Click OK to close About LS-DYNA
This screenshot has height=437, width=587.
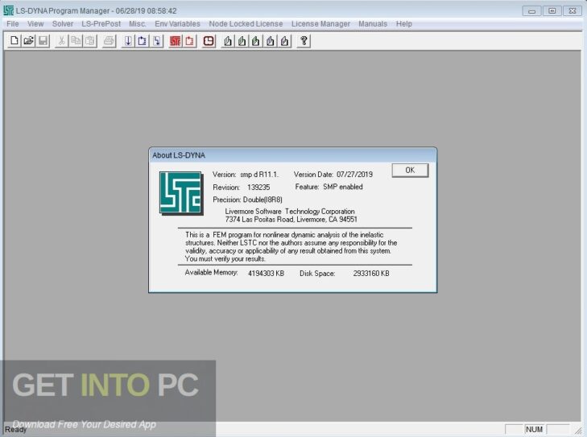pyautogui.click(x=410, y=171)
